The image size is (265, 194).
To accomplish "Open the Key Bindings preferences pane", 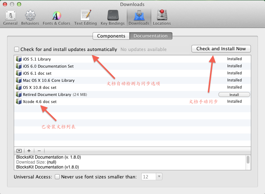I will click(x=113, y=17).
